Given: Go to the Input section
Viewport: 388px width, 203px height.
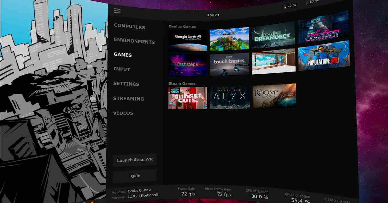Looking at the screenshot, I should [x=122, y=69].
